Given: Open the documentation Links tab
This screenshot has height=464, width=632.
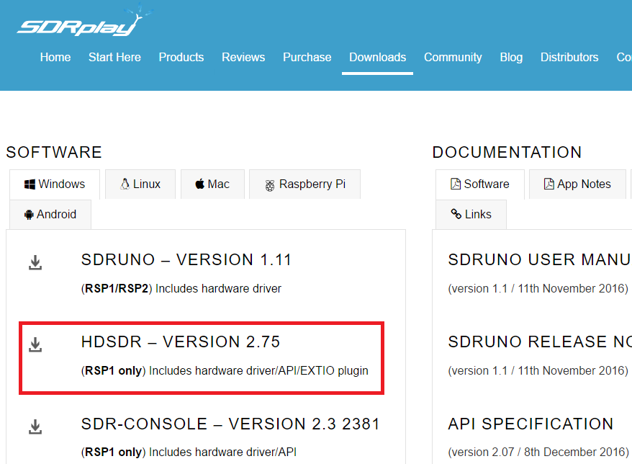Looking at the screenshot, I should 471,215.
